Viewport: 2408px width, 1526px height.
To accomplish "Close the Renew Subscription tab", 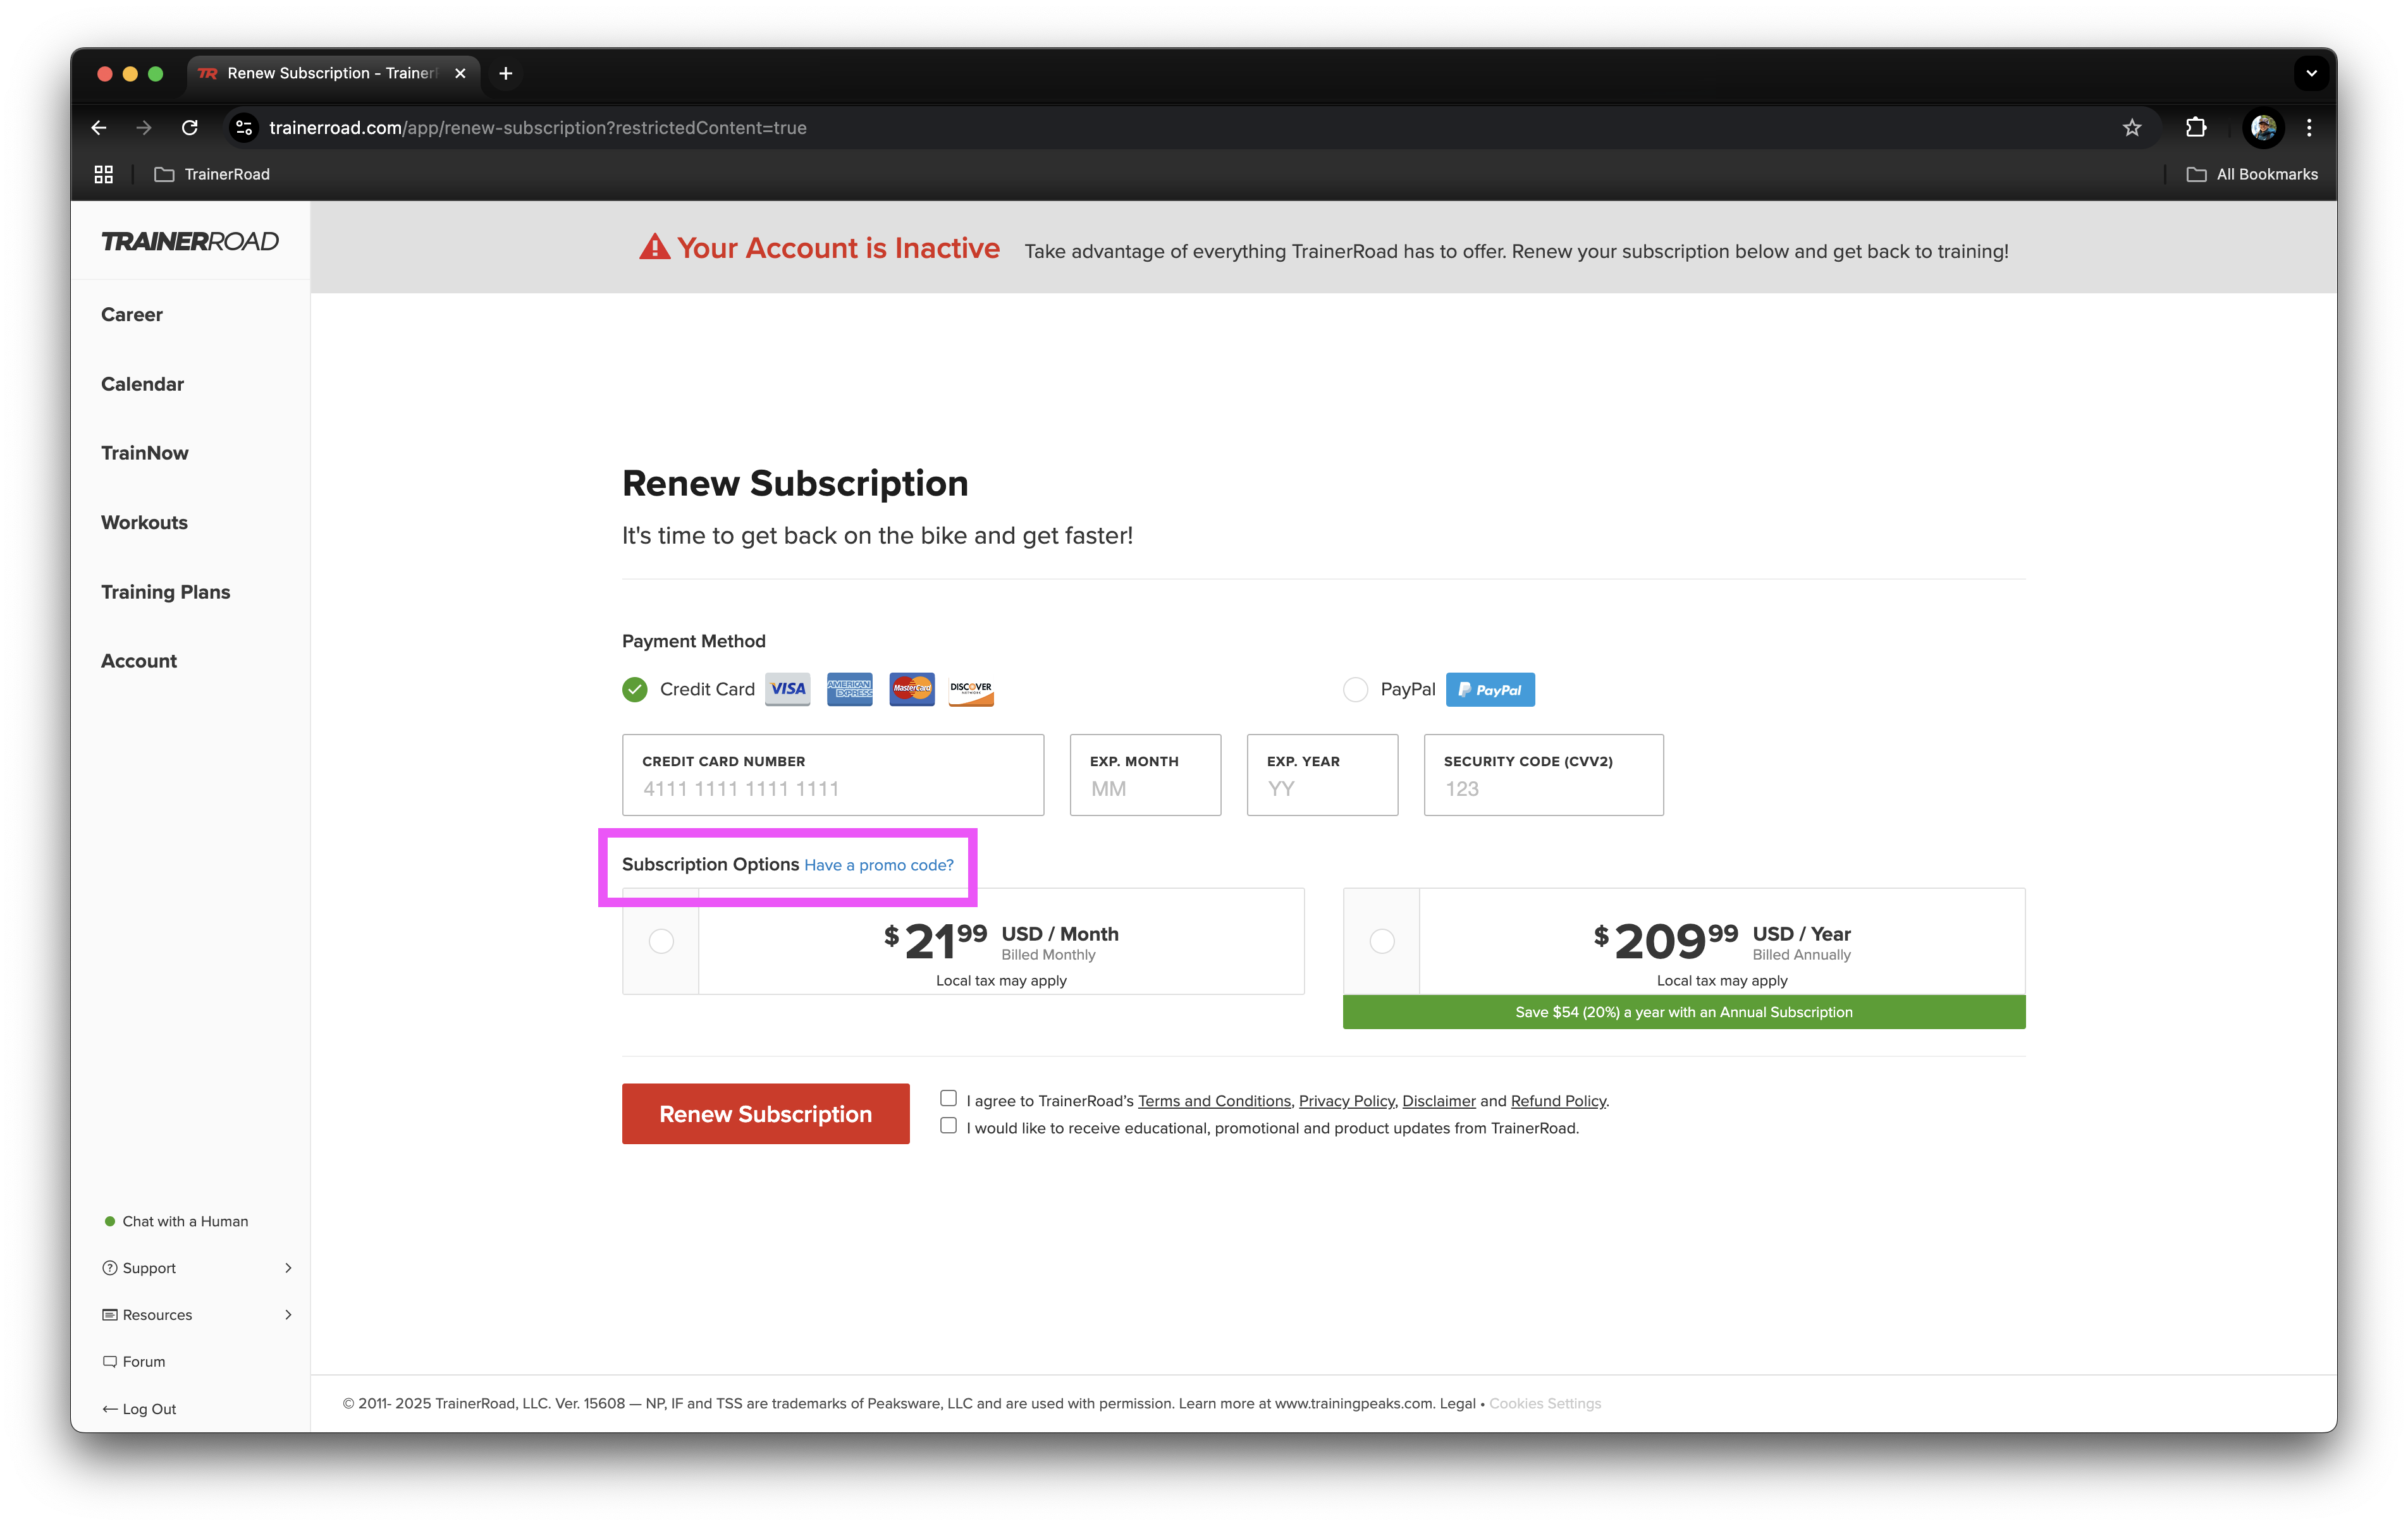I will click(x=460, y=73).
